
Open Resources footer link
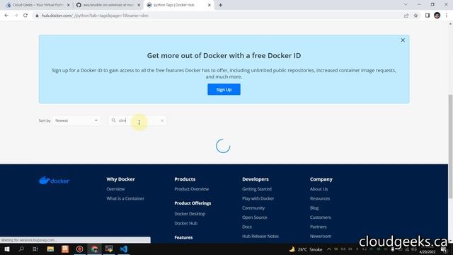(320, 198)
